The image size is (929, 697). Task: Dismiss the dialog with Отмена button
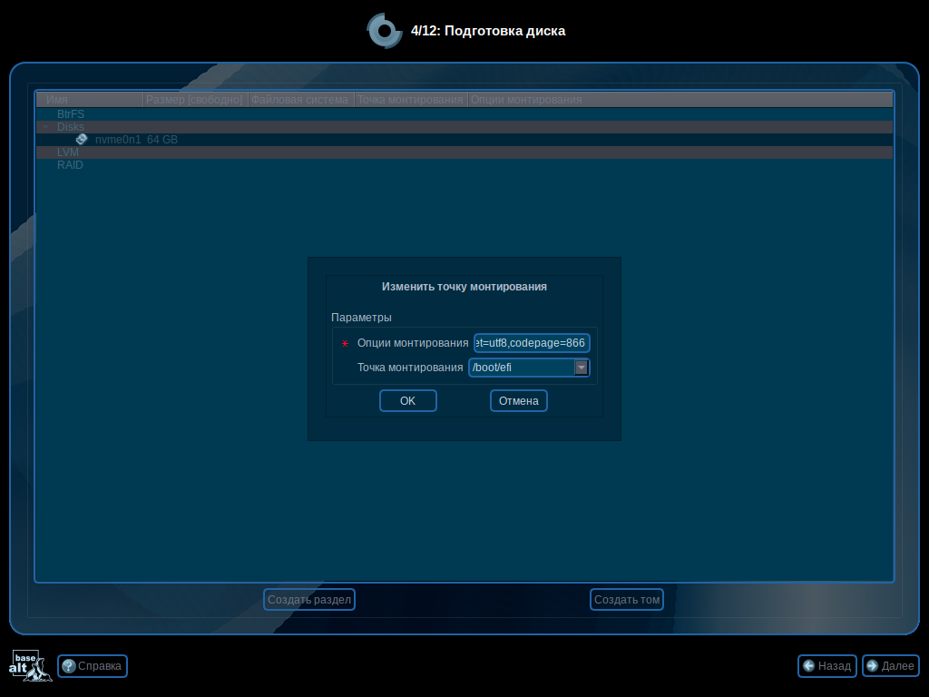pyautogui.click(x=518, y=400)
